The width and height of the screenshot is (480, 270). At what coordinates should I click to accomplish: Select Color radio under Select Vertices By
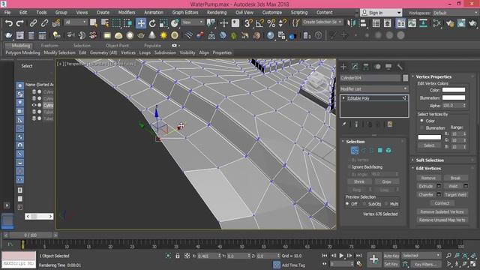[421, 121]
